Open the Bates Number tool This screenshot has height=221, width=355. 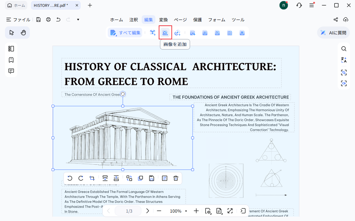coord(242,33)
